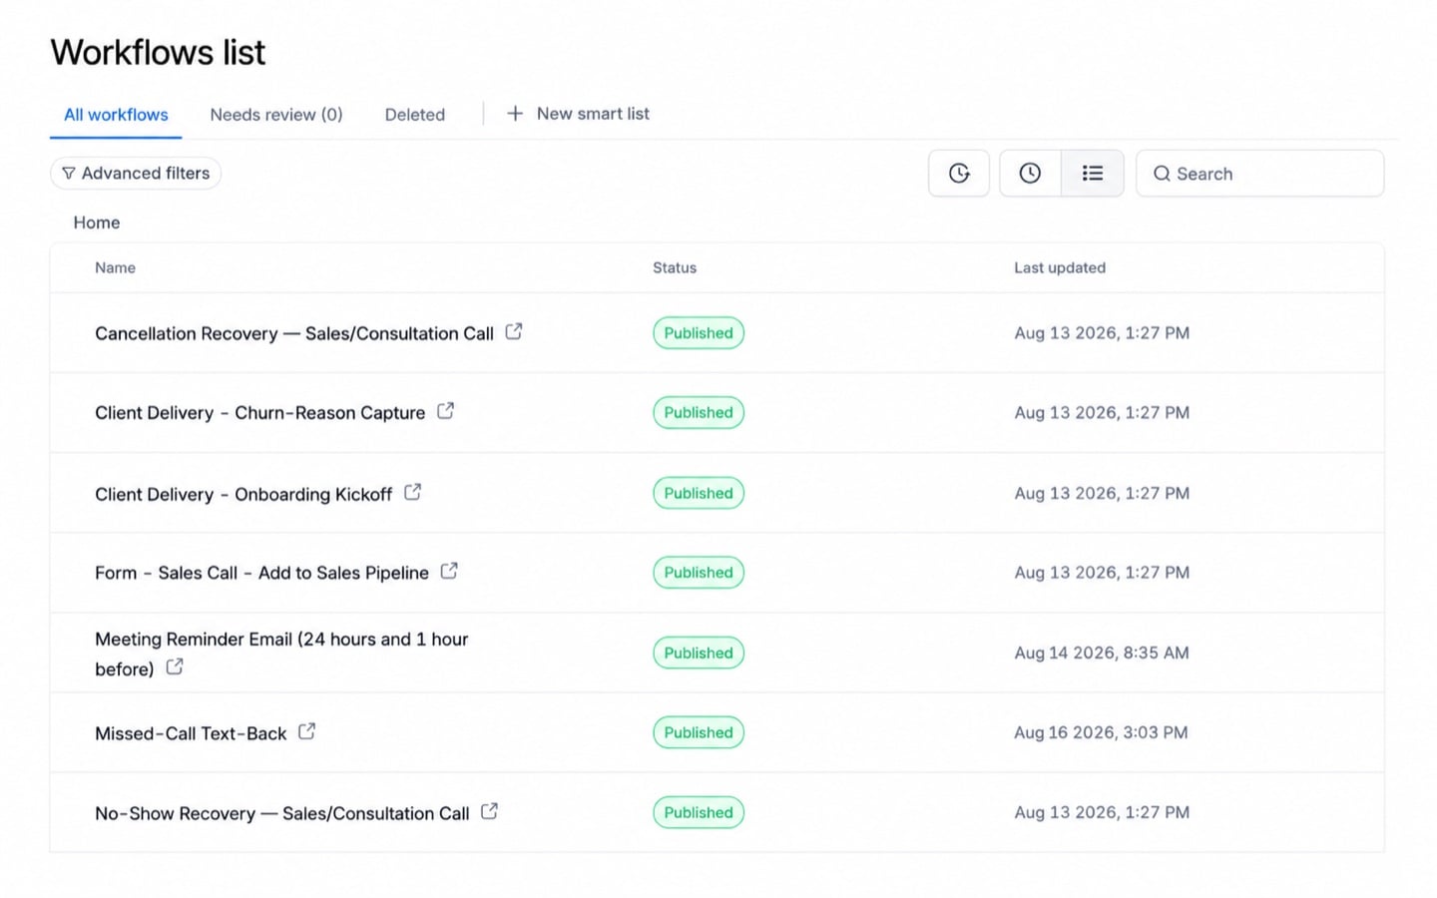
Task: Open the Needs review (0) tab
Action: pos(276,115)
